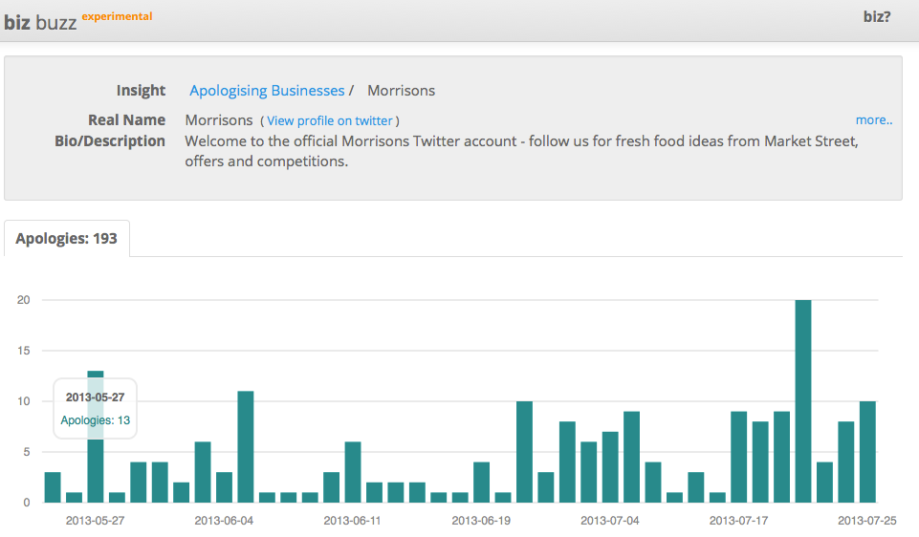Click the highlighted 2013-05-27 bar with 13 apologies

point(96,437)
